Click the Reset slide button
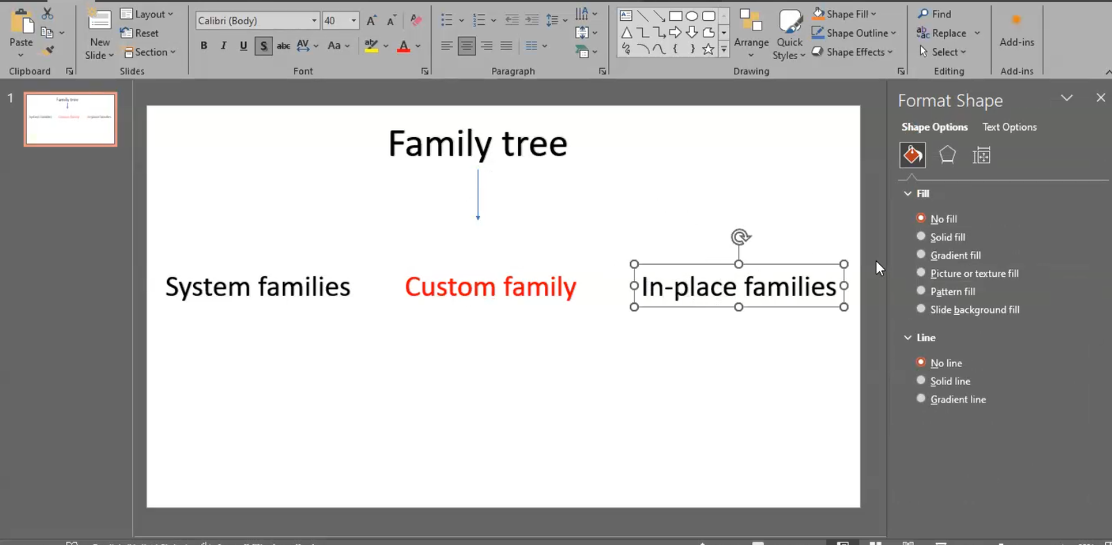This screenshot has width=1112, height=545. tap(139, 33)
